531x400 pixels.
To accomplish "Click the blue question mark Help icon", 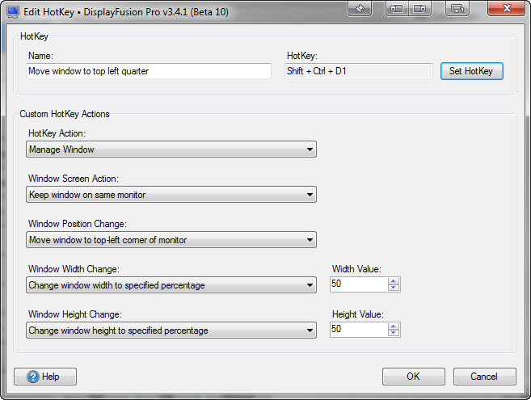I will [33, 377].
